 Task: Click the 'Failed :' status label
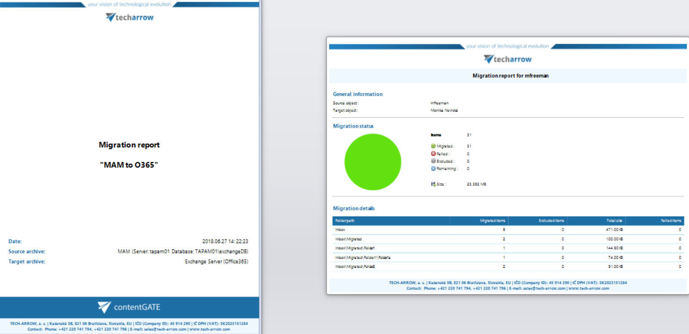click(x=443, y=154)
